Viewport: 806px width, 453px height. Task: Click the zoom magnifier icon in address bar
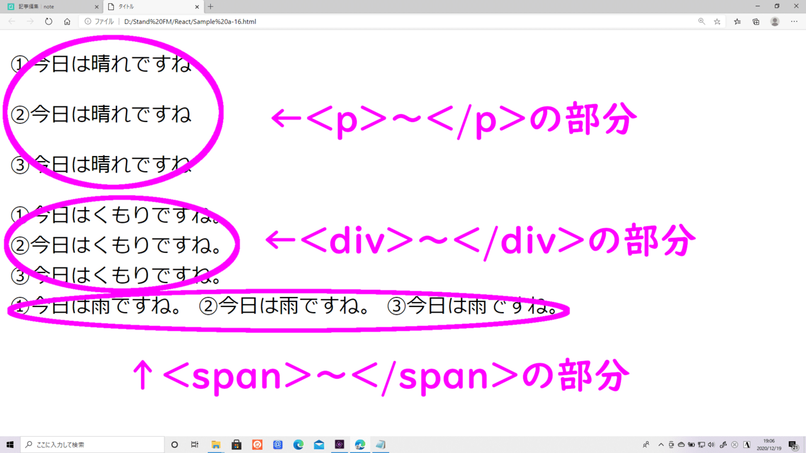[x=701, y=21]
